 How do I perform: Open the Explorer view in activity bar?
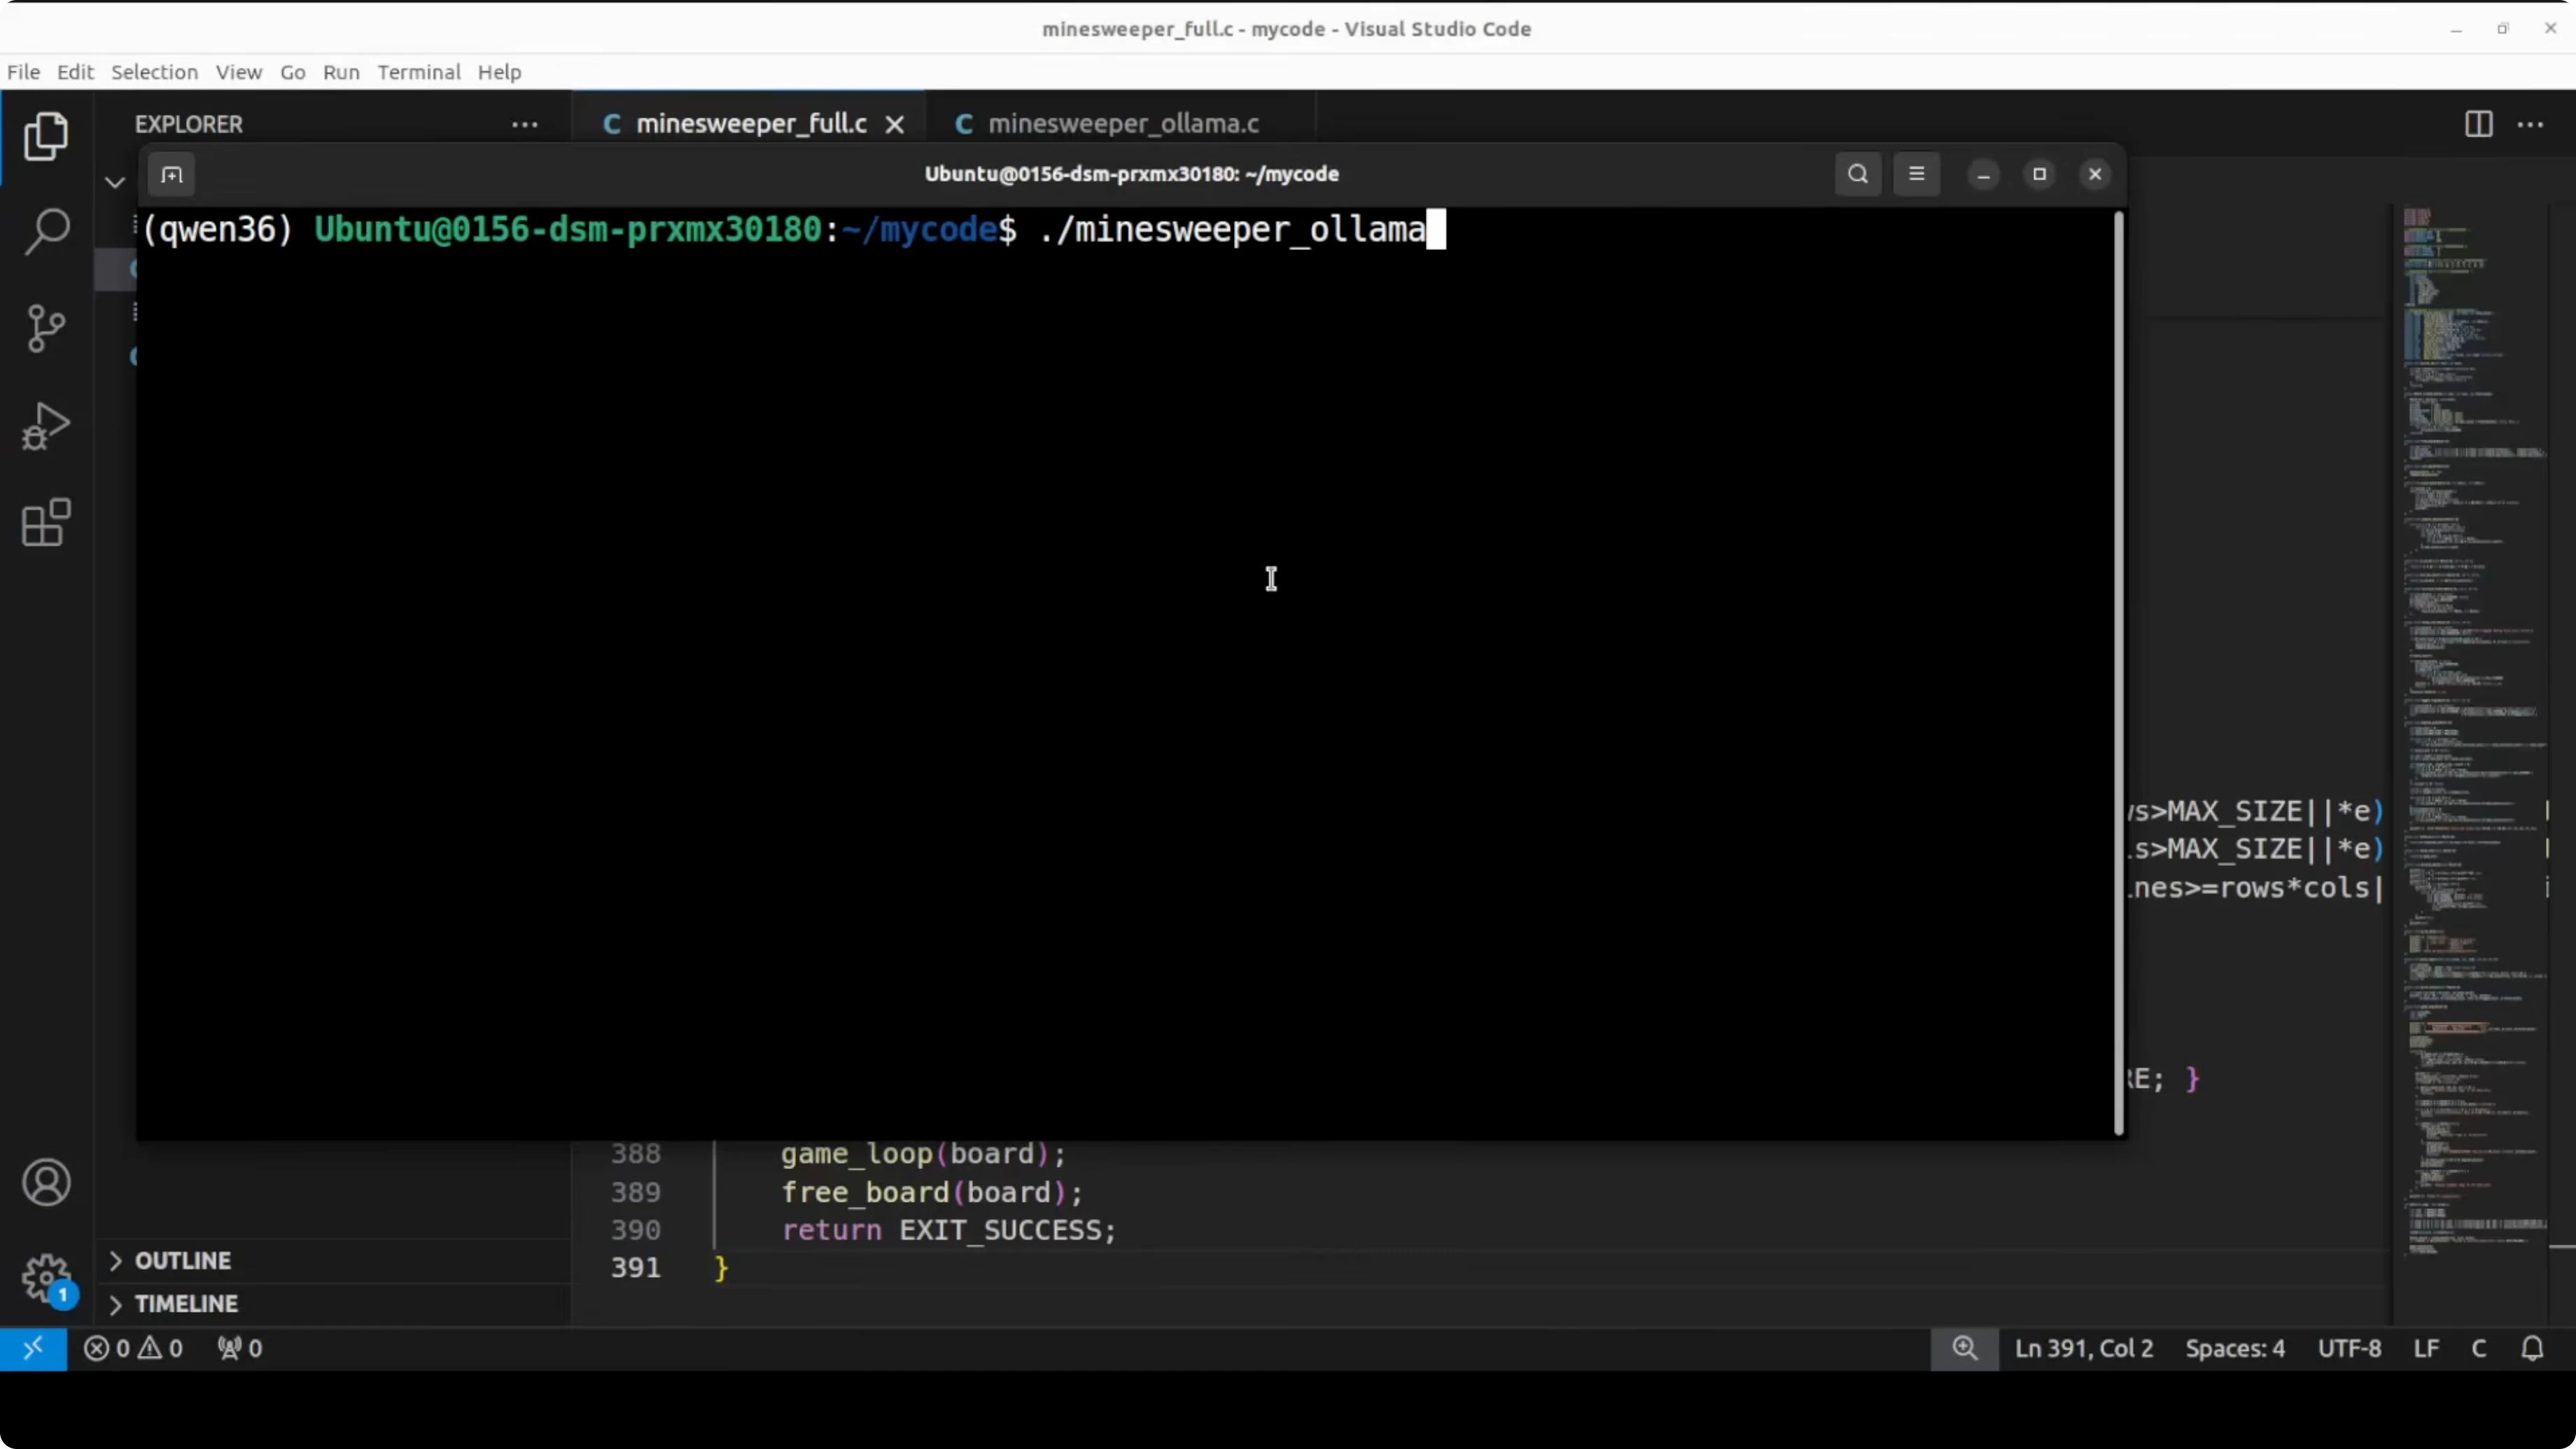pyautogui.click(x=46, y=136)
